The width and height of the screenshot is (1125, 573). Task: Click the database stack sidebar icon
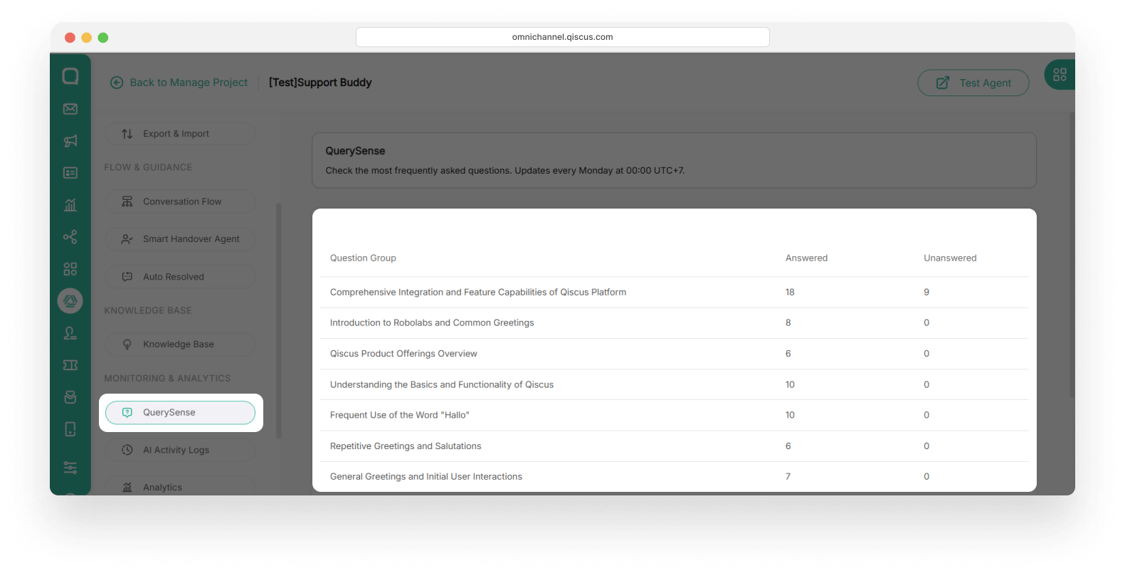70,397
